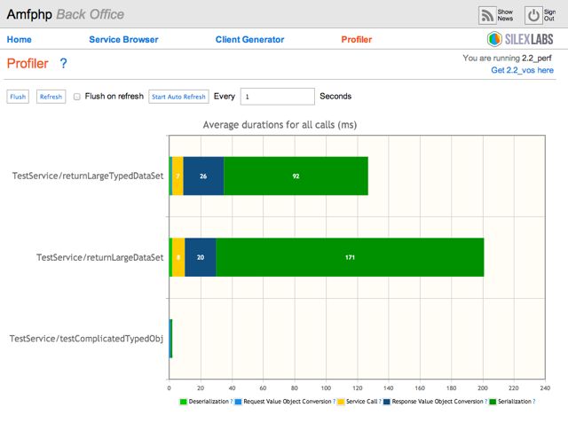568x423 pixels.
Task: Enable the Flush on refresh checkbox
Action: [77, 97]
